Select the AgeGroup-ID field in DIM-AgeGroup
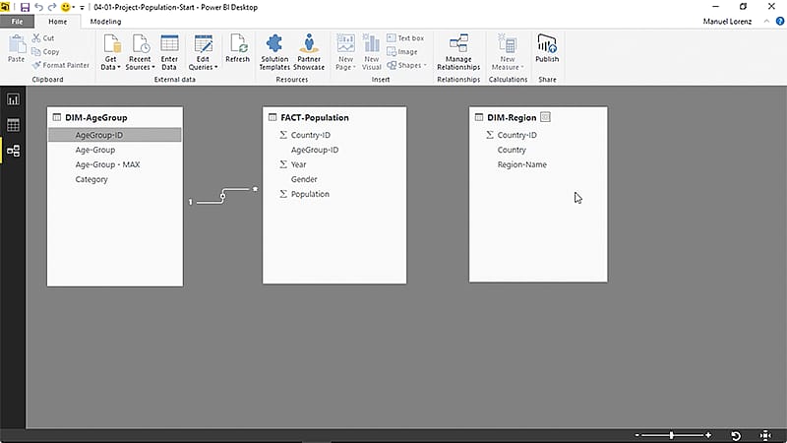787x443 pixels. coord(115,135)
